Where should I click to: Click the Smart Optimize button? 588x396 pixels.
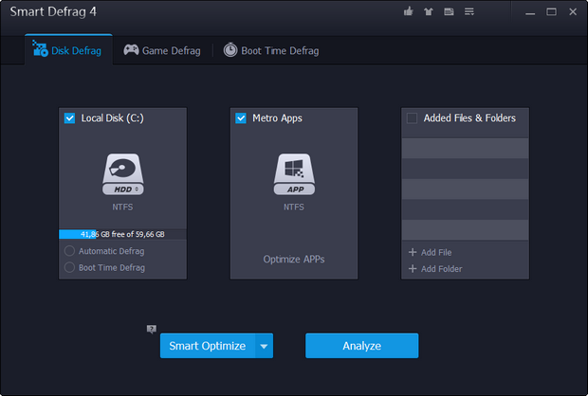point(208,346)
